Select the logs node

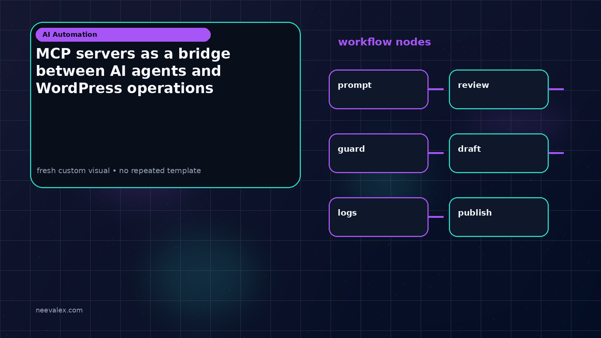point(379,217)
